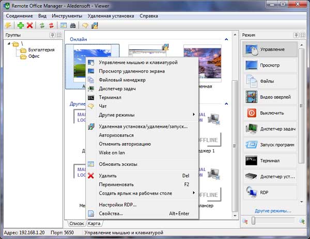Viewport: 310px width, 239px height.
Task: Switch to the Список tab
Action: point(76,224)
